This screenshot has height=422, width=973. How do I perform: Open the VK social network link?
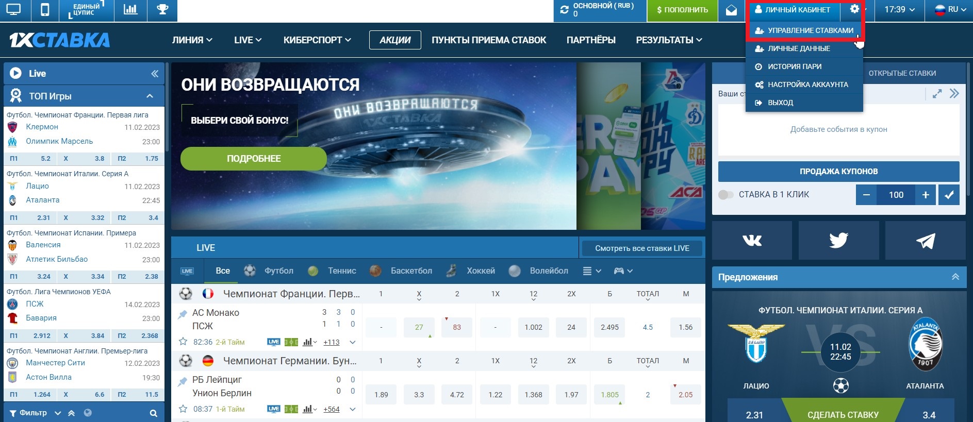click(752, 240)
